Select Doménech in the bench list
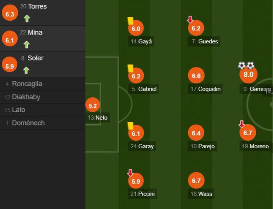Viewport: 273px width, 209px height. coord(42,123)
